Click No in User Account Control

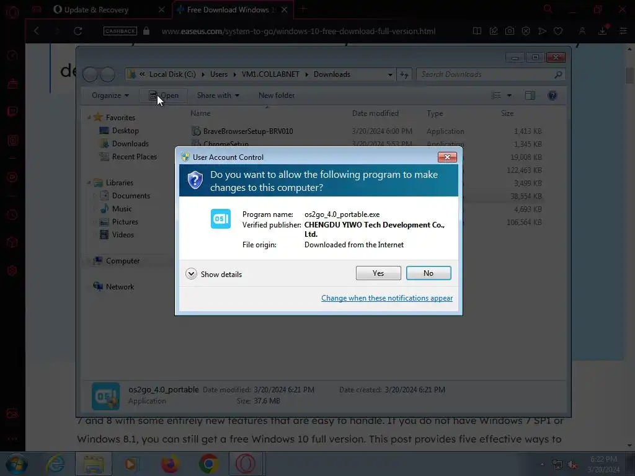(429, 273)
